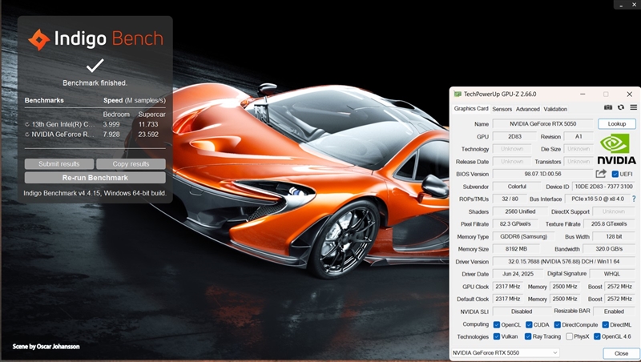Click the Driver Date value Jun 24, 2025
The height and width of the screenshot is (362, 641).
(518, 274)
